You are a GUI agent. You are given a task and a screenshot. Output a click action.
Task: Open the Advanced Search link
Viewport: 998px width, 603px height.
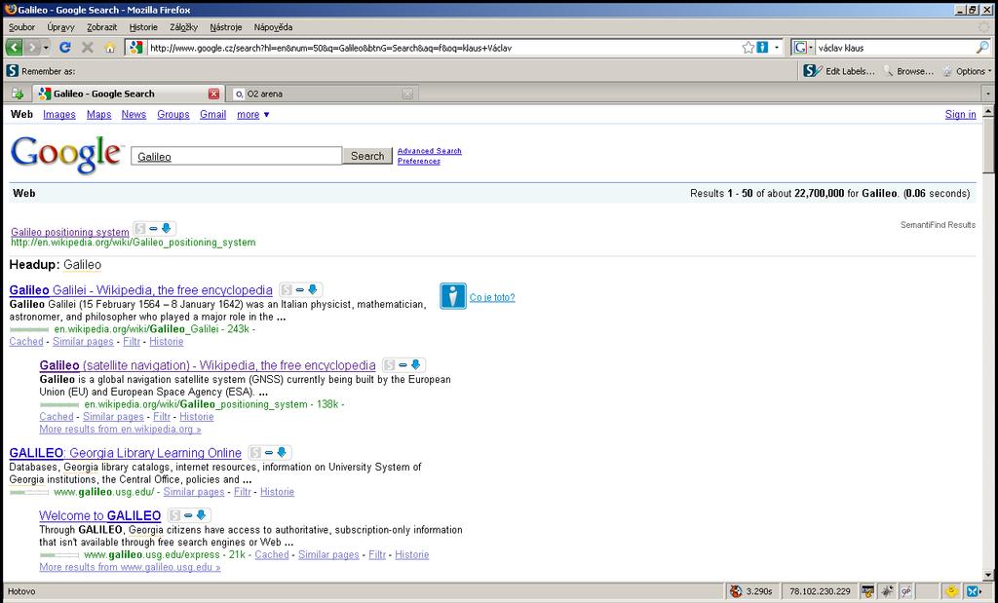pyautogui.click(x=430, y=151)
